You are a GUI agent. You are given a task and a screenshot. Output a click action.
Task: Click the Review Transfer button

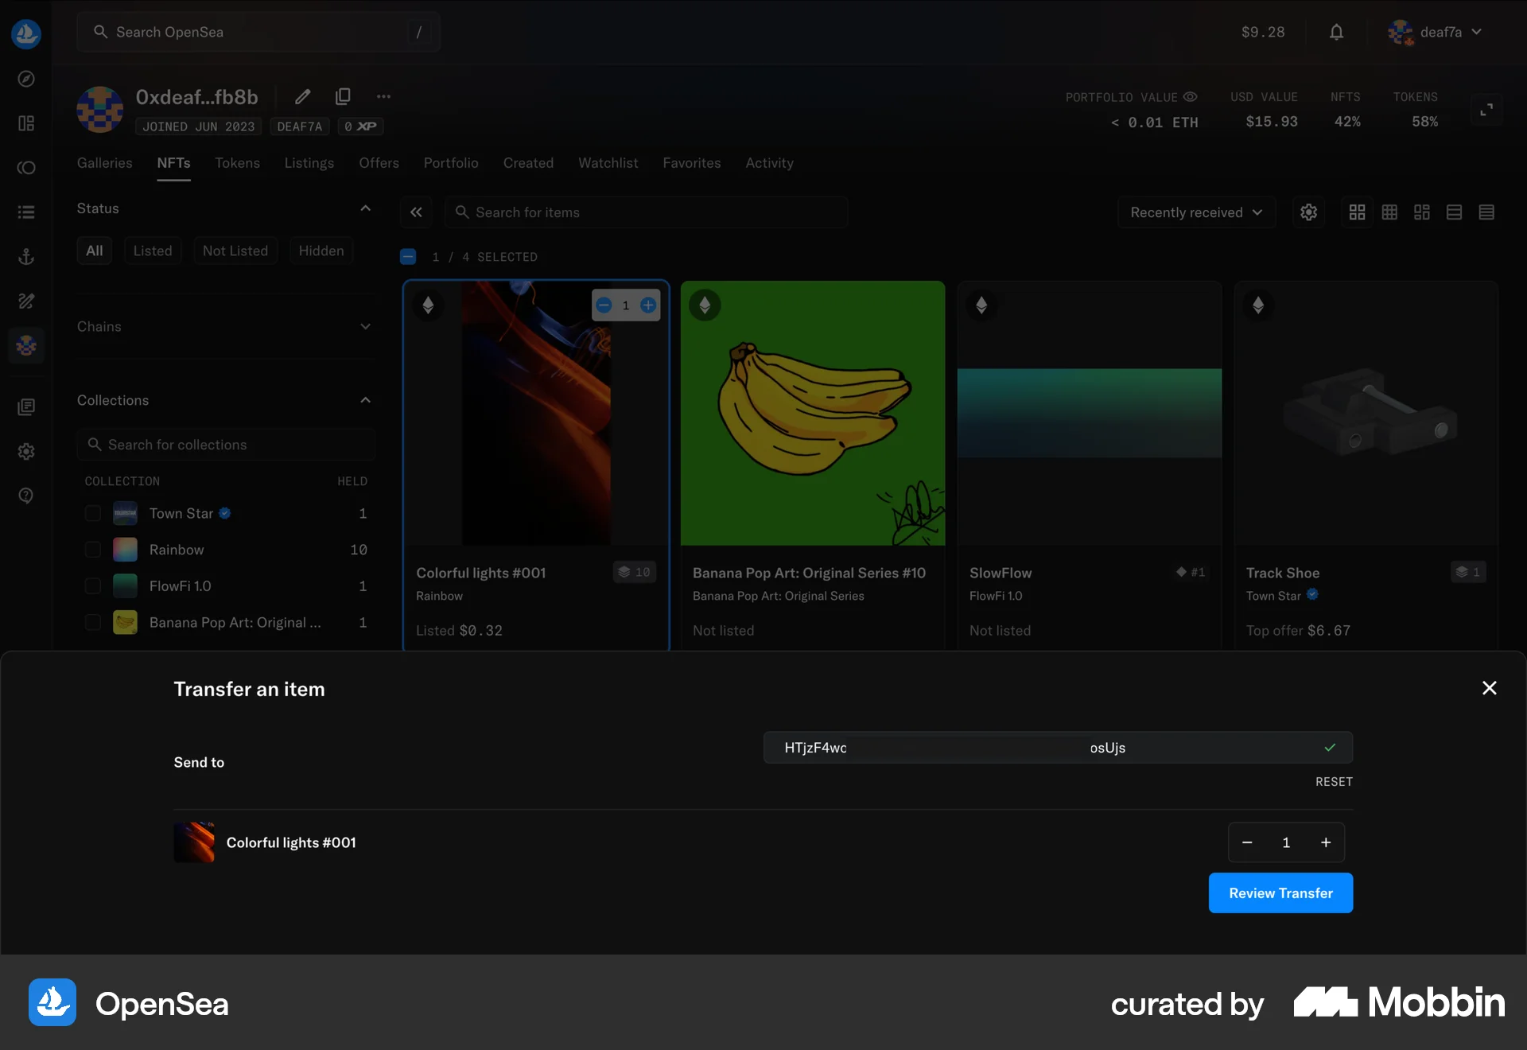coord(1280,892)
